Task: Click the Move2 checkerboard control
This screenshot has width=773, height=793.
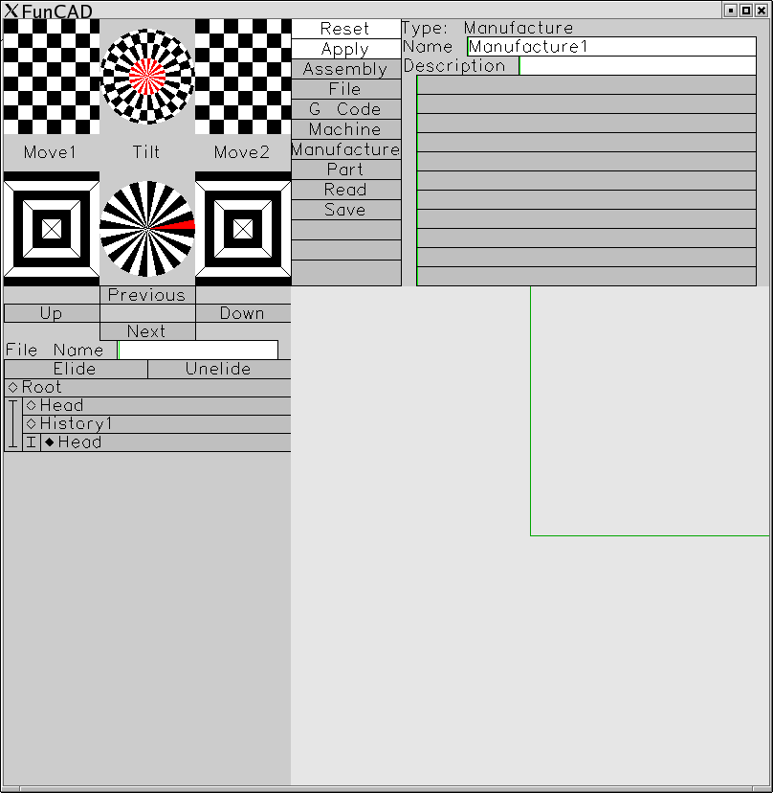Action: click(x=243, y=77)
